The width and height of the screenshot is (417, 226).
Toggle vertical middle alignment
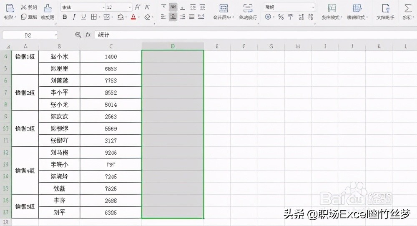click(x=173, y=7)
